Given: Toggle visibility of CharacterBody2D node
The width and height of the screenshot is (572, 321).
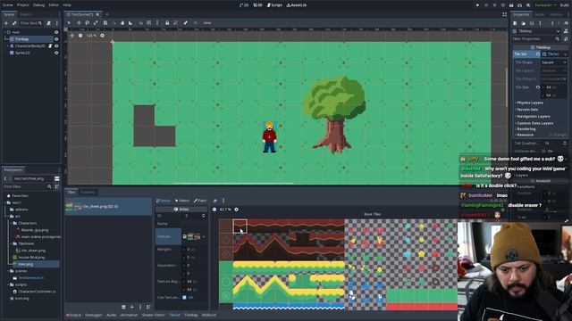Looking at the screenshot, I should [x=56, y=45].
